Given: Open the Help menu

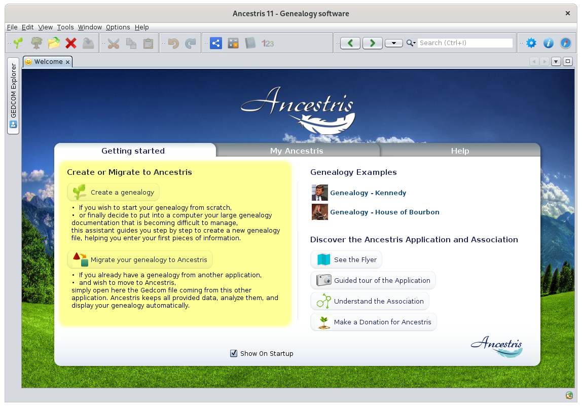Looking at the screenshot, I should pyautogui.click(x=142, y=27).
